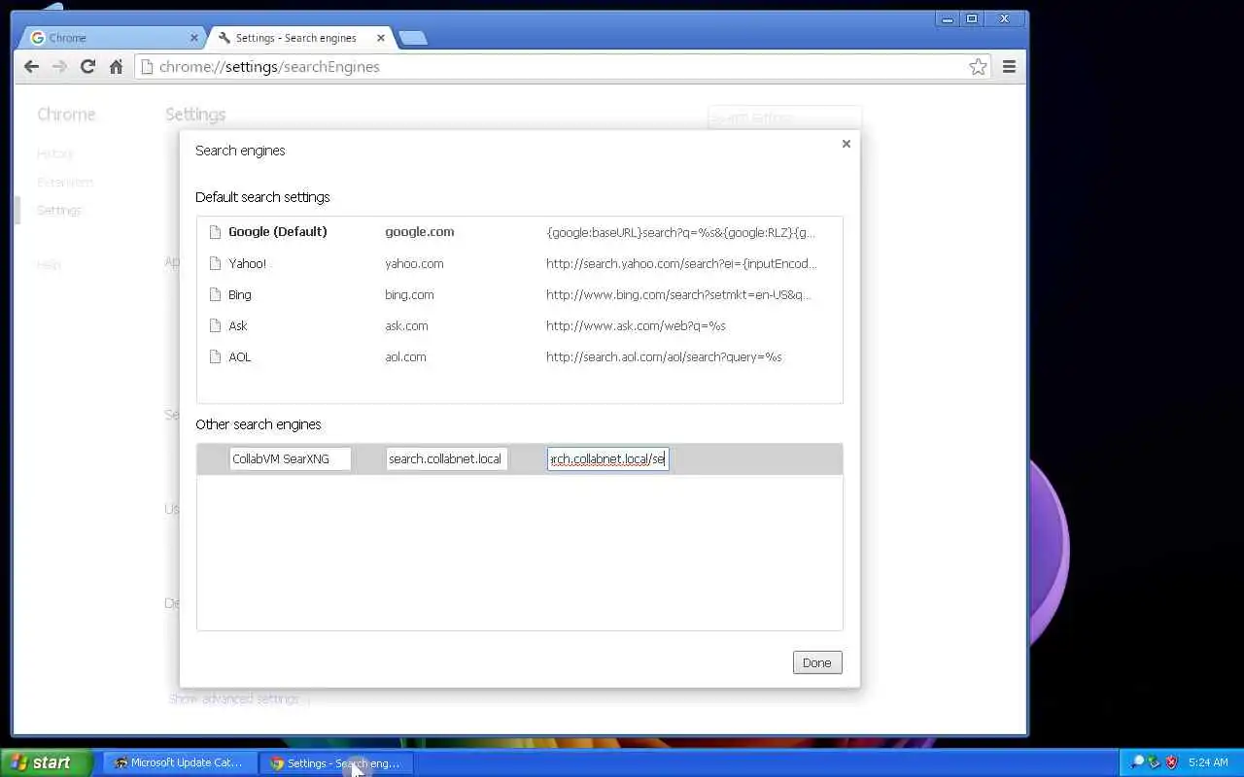Click the browser forward arrow
This screenshot has height=777, width=1244.
59,67
